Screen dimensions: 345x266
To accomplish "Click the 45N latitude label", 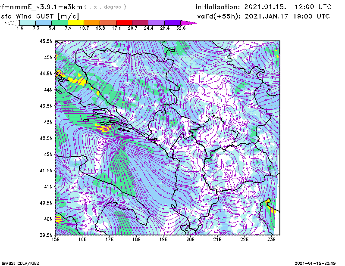I will coord(48,57).
